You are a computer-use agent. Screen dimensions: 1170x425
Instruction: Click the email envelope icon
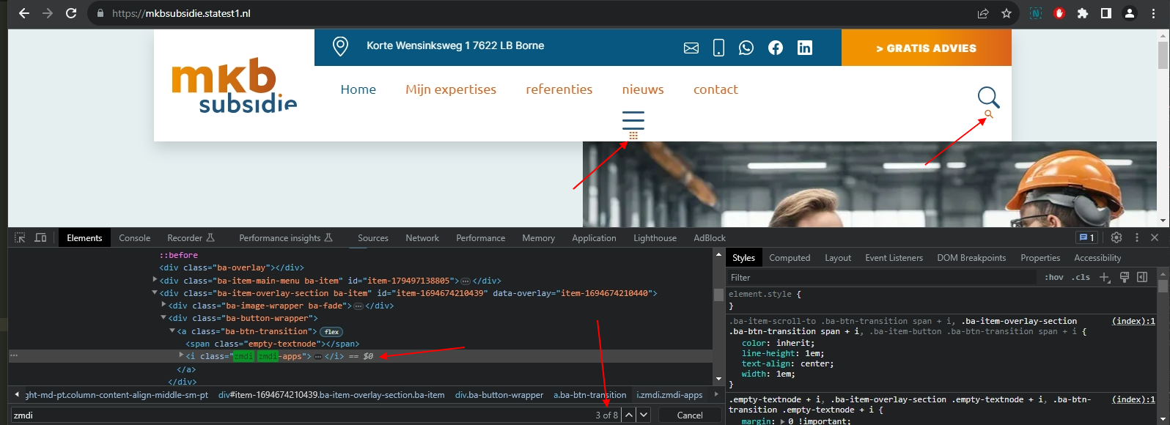pos(691,48)
